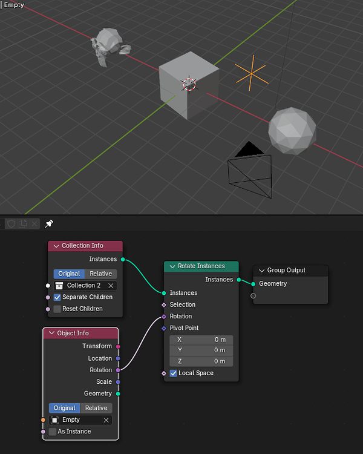This screenshot has height=454, width=363.
Task: Collapse the Object Info node
Action: pyautogui.click(x=52, y=333)
